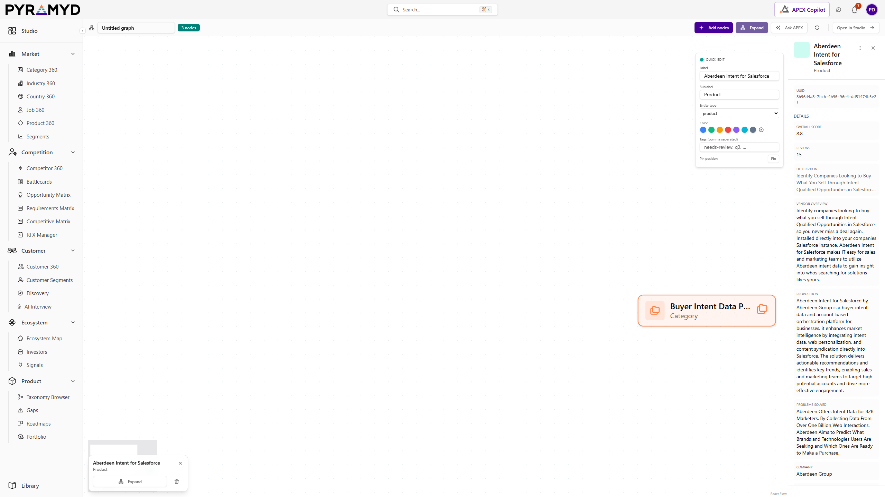Viewport: 885px width, 497px height.
Task: Pick the blue color swatch
Action: pos(703,130)
